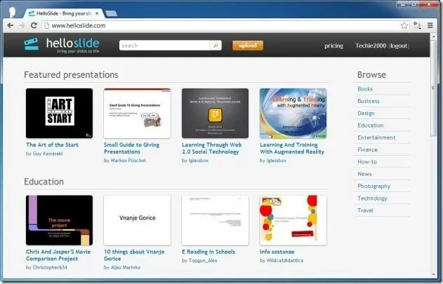This screenshot has width=443, height=284.
Task: Open the pricing page link
Action: pos(333,46)
